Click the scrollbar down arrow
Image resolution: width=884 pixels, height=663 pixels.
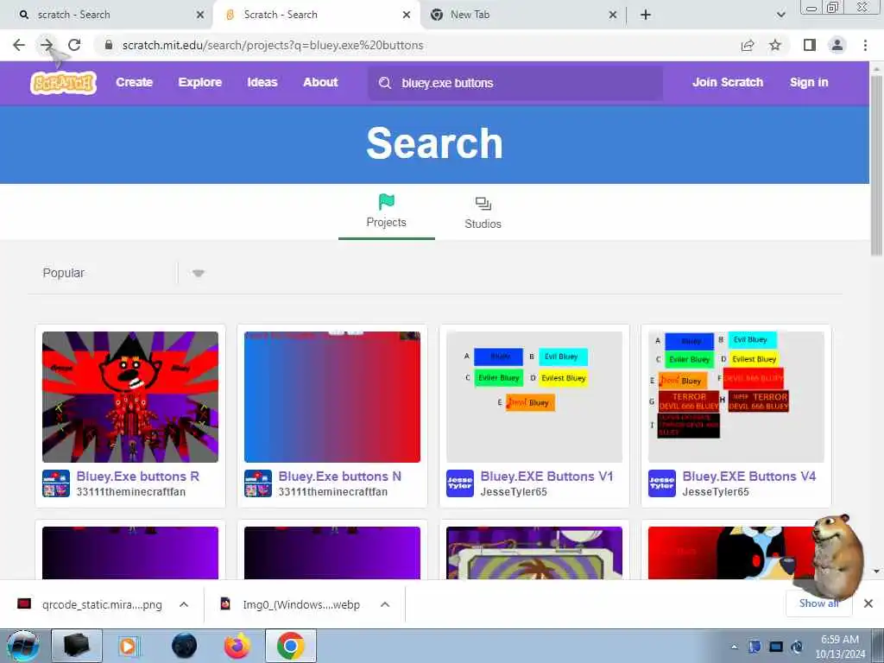coord(876,571)
